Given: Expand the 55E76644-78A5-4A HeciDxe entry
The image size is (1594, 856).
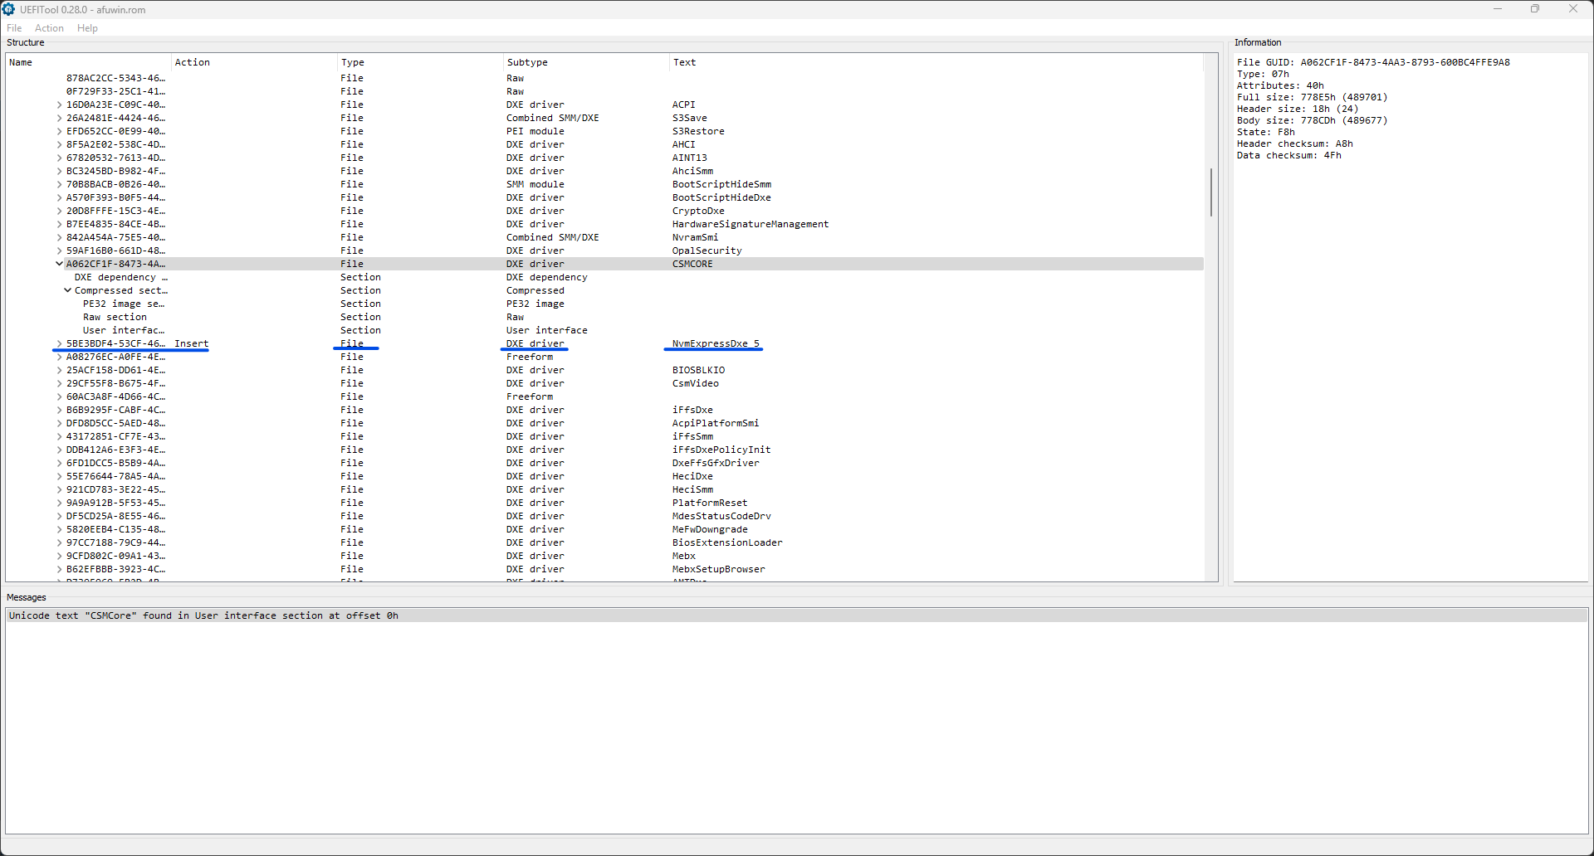Looking at the screenshot, I should 59,476.
